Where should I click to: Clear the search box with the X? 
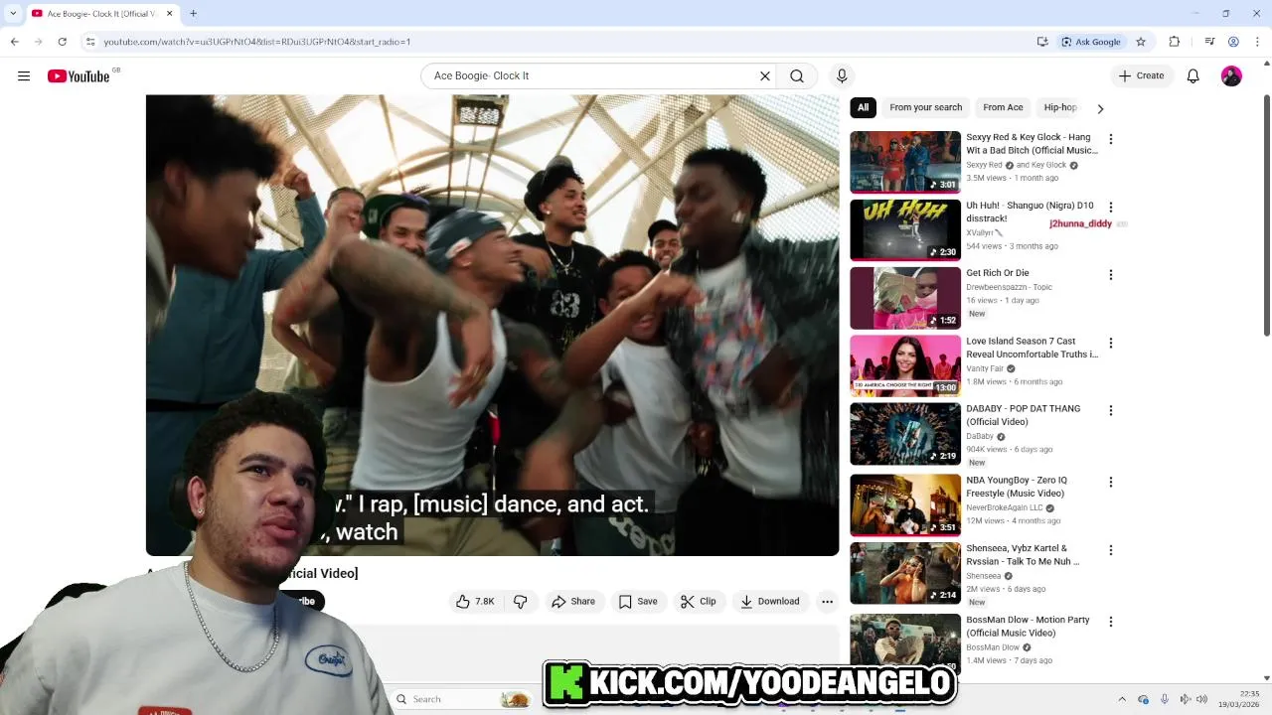[x=765, y=75]
